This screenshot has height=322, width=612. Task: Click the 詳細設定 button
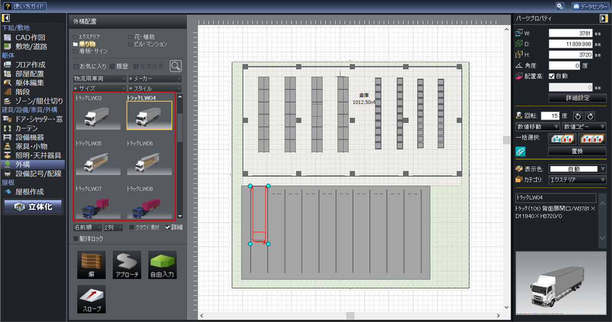point(577,98)
